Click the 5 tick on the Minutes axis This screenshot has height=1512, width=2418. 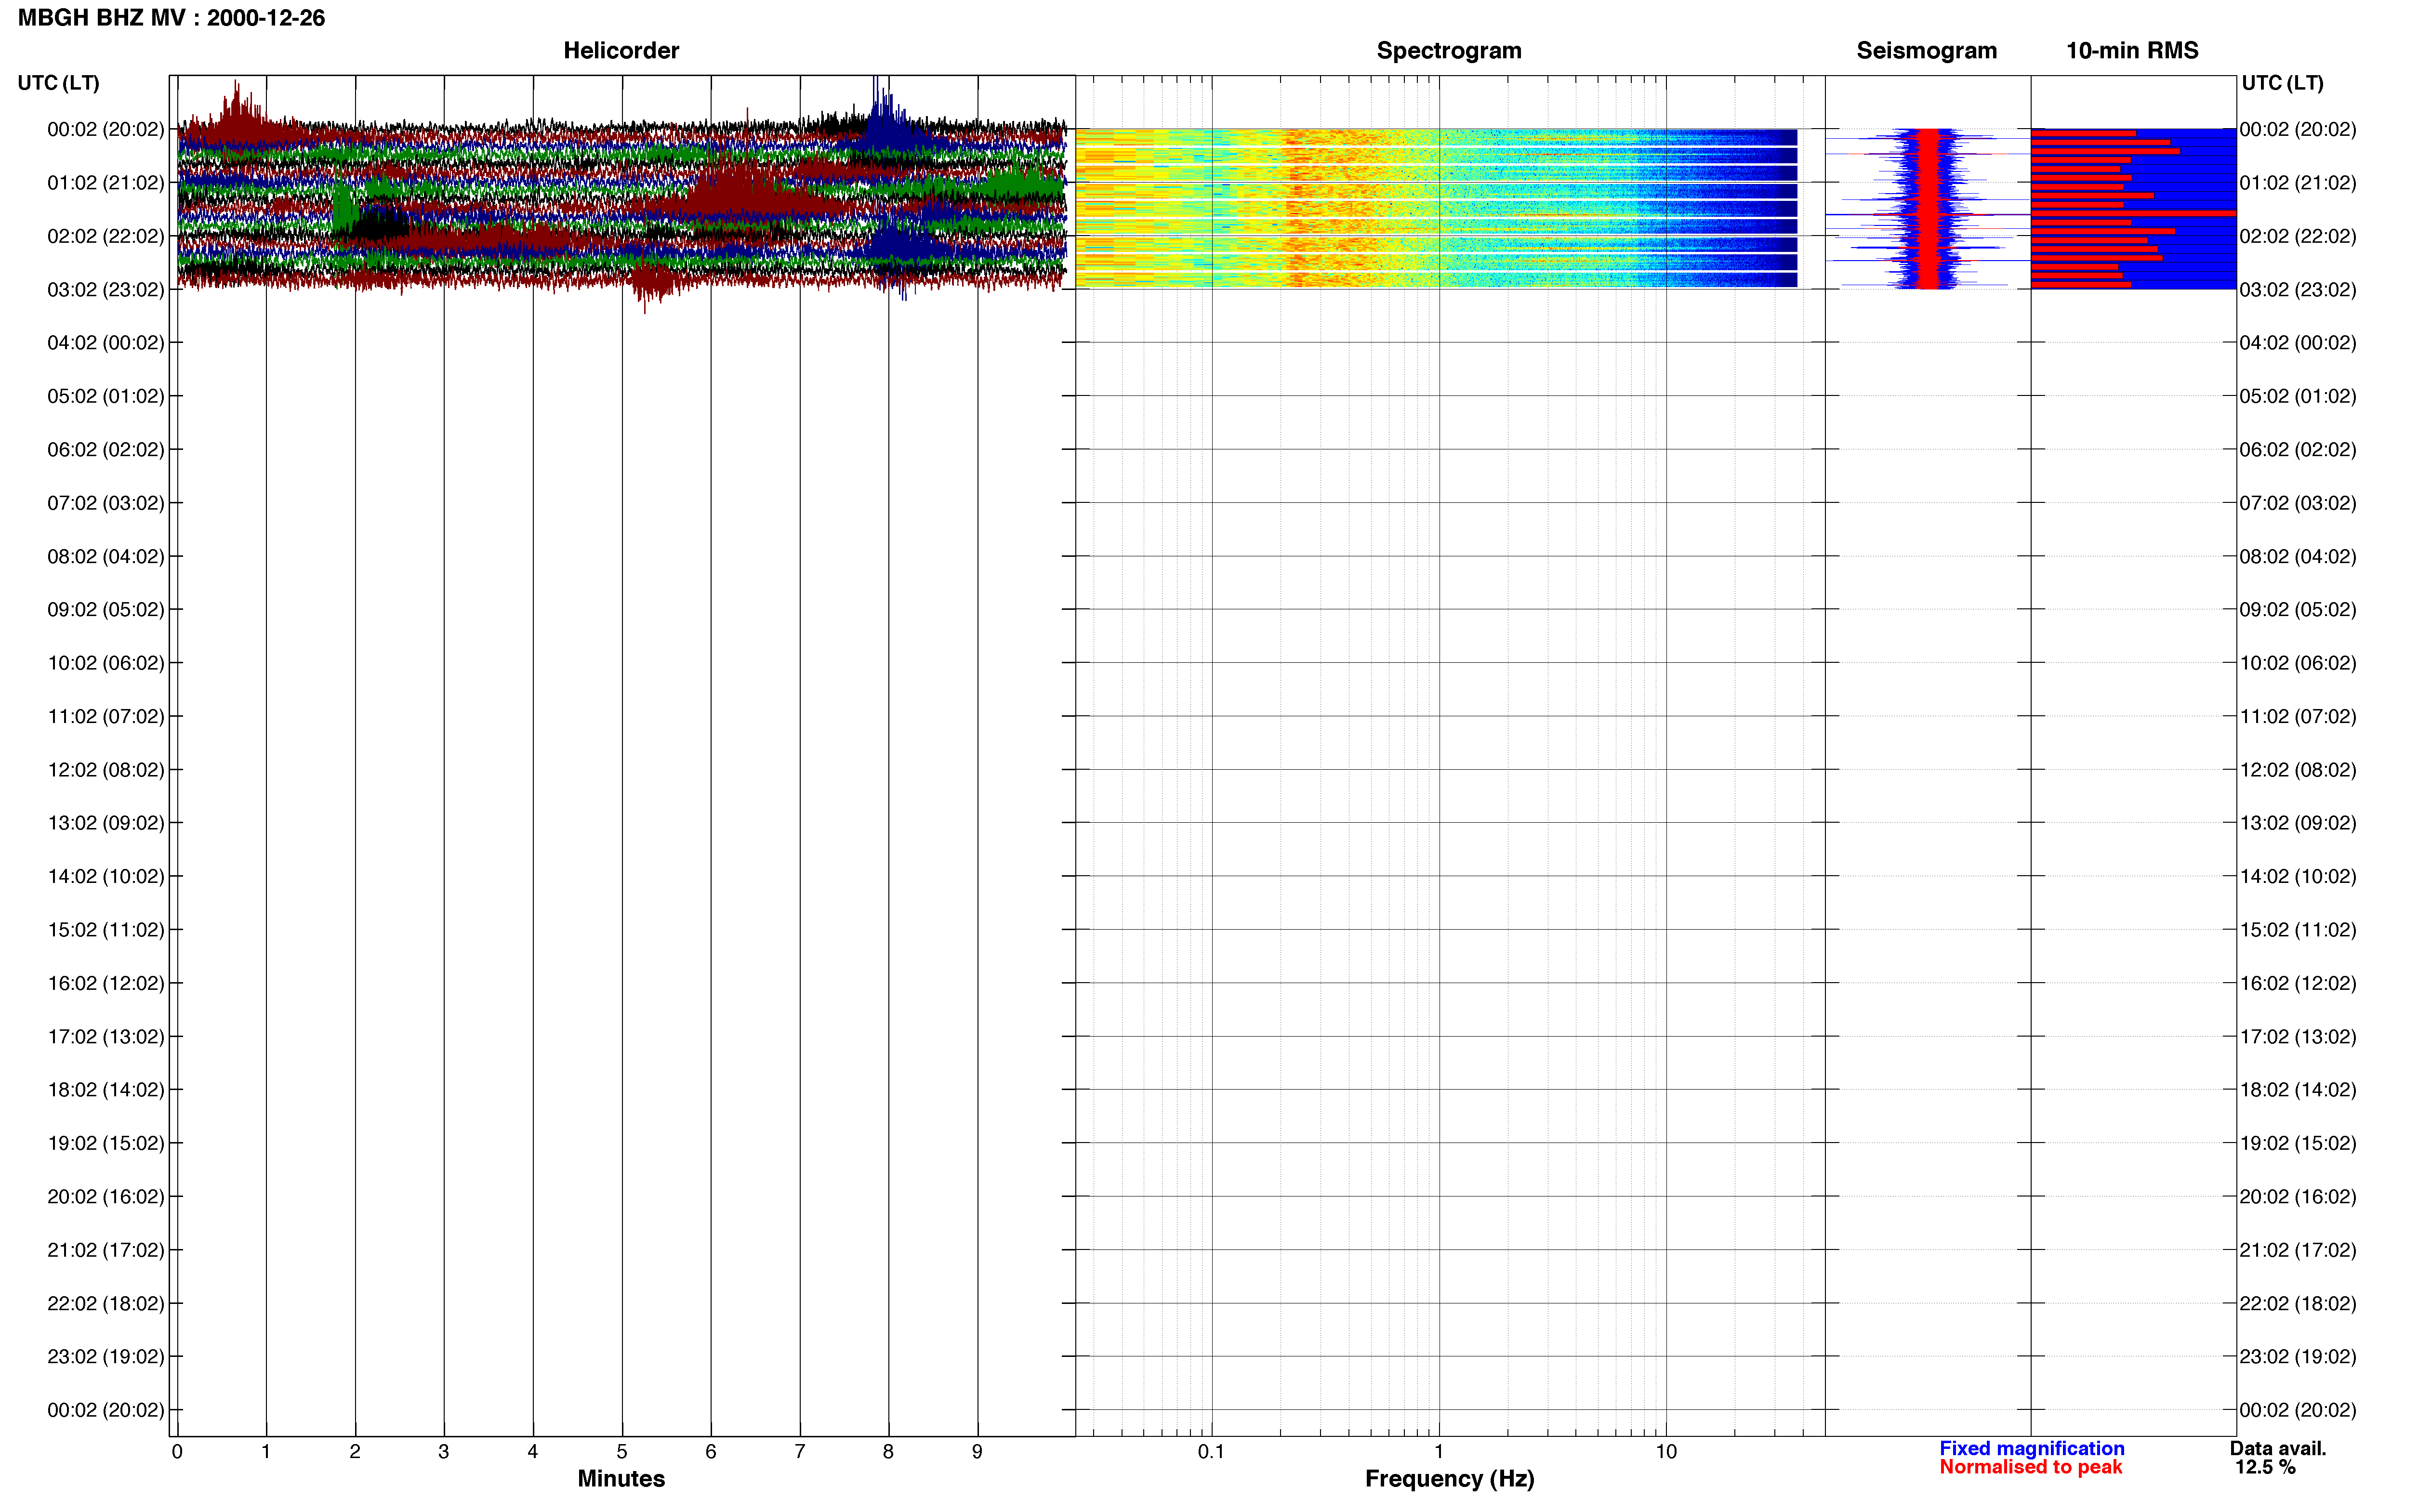click(622, 1451)
